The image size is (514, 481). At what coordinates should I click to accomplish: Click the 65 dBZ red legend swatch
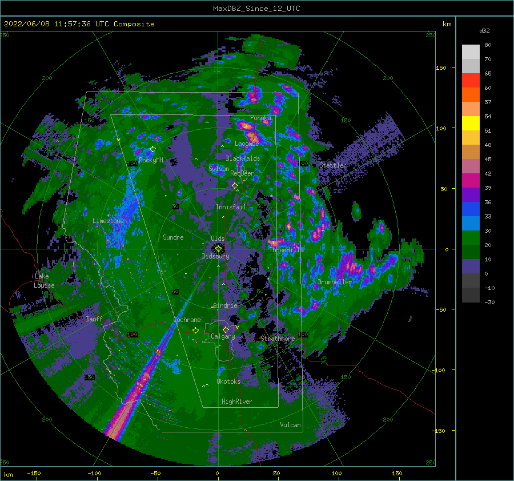(471, 80)
